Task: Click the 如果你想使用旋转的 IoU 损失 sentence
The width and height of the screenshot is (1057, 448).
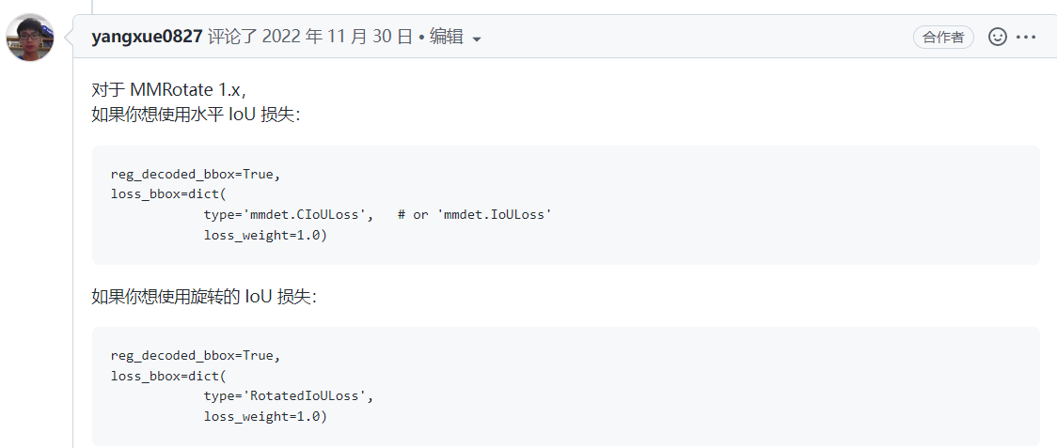Action: (204, 296)
